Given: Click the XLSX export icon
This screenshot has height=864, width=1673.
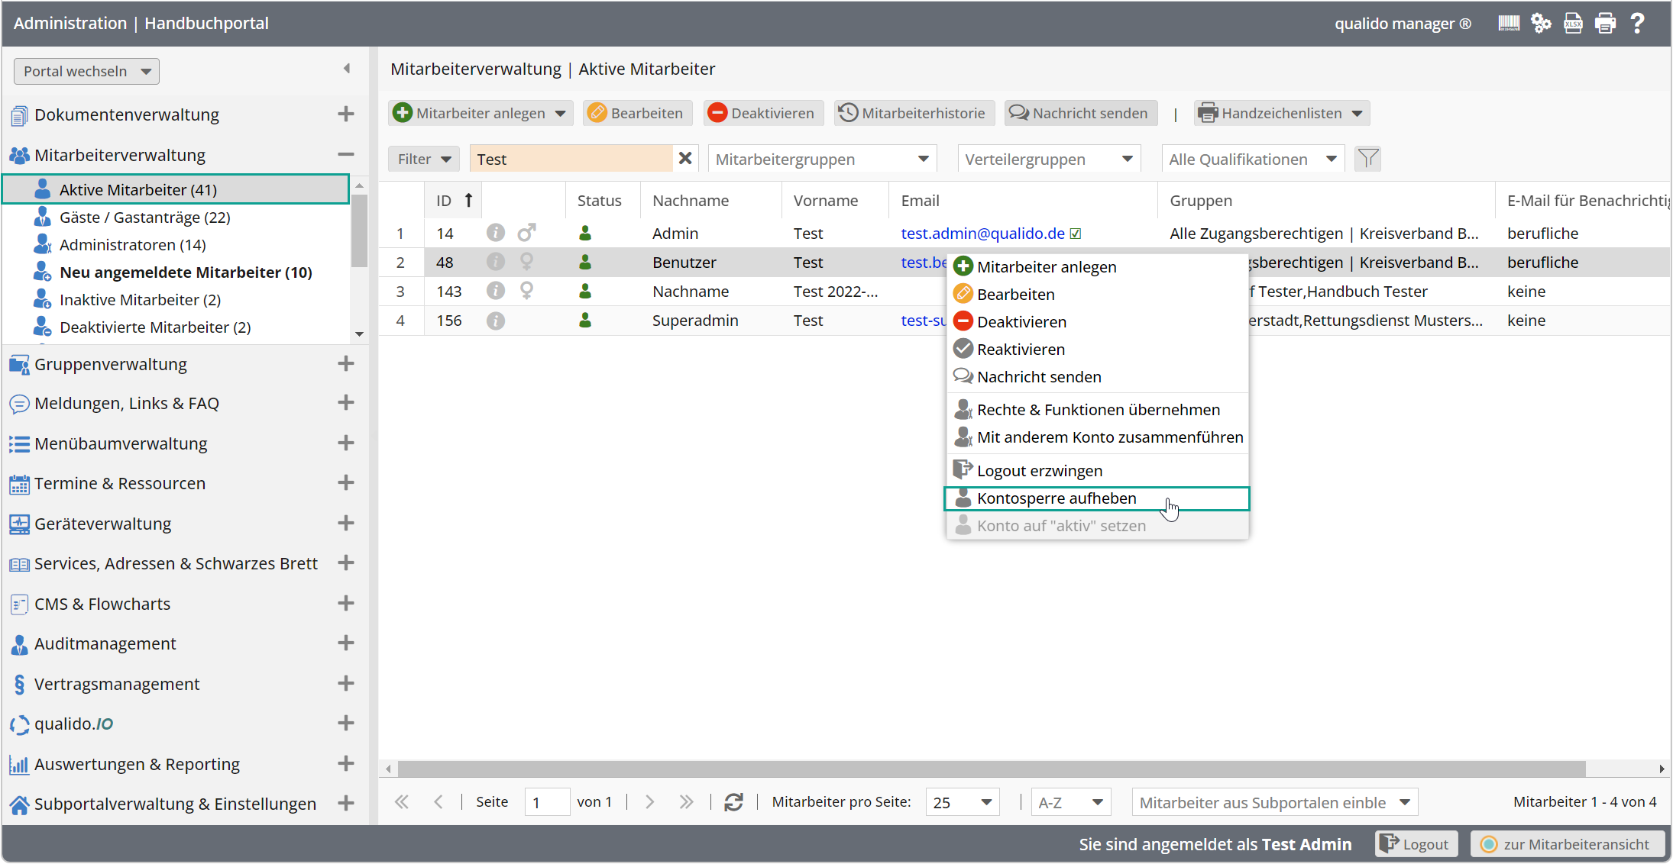Looking at the screenshot, I should coord(1573,24).
